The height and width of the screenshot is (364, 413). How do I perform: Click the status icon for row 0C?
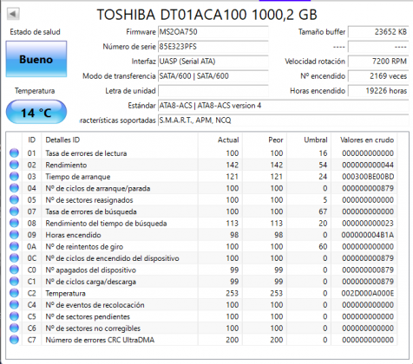[14, 258]
